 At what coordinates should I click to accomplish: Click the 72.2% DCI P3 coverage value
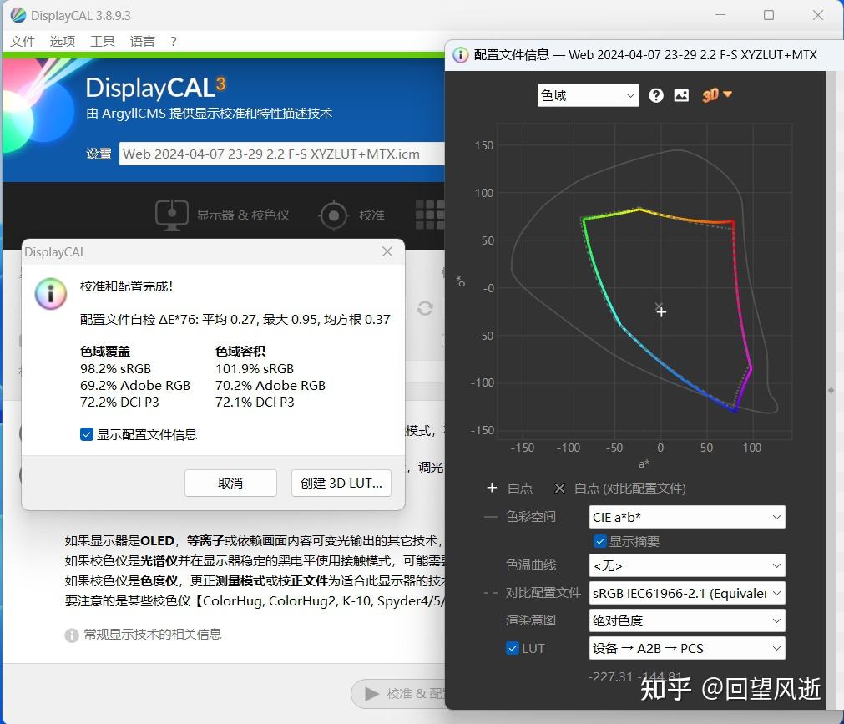tap(119, 403)
